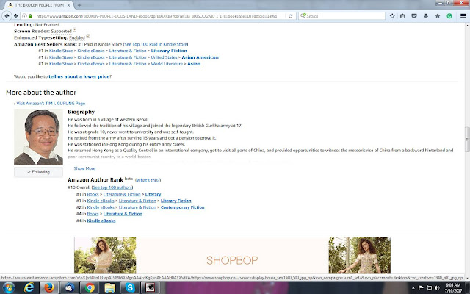
Task: Open See top 100 authors link
Action: 112,187
